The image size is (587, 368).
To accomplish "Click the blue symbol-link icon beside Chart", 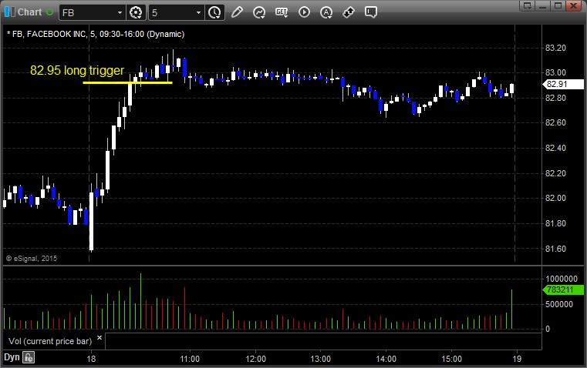I will (10, 12).
